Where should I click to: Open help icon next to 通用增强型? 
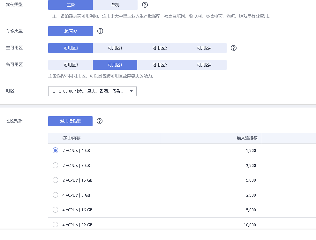100,121
